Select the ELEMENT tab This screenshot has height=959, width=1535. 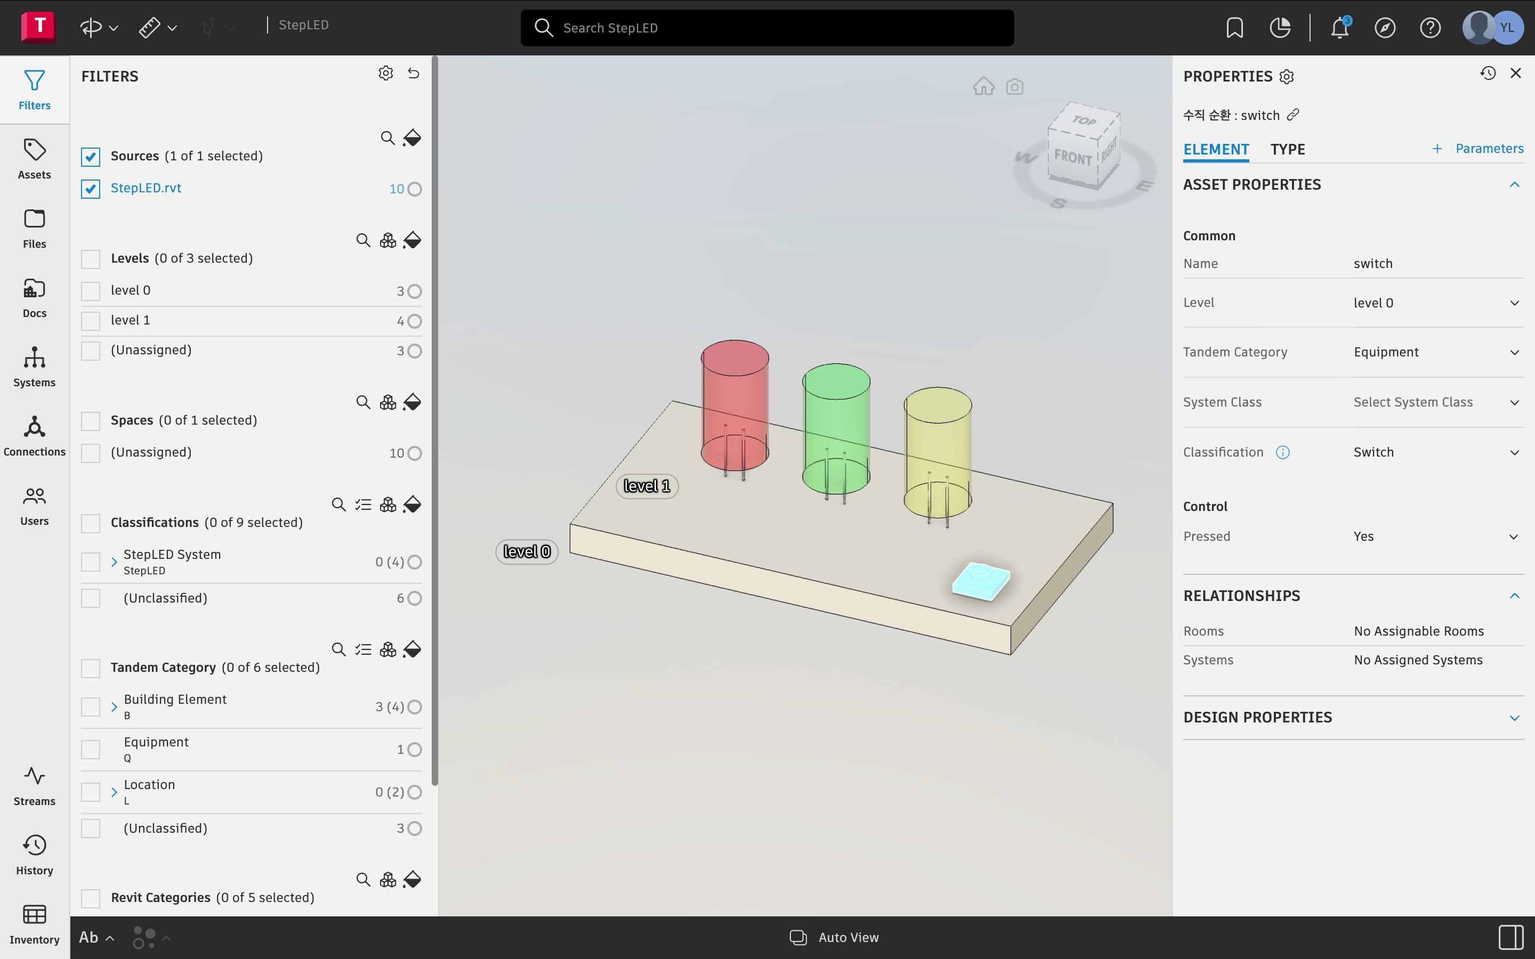pos(1215,150)
